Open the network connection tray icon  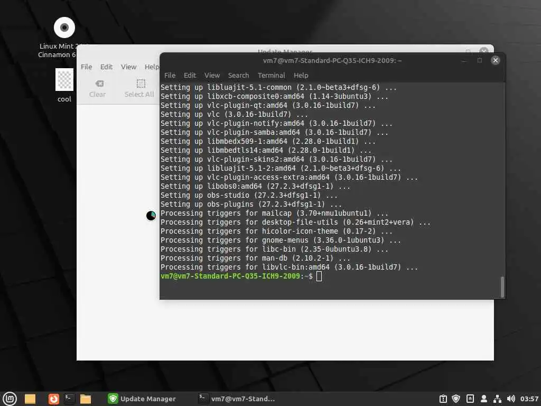click(497, 399)
